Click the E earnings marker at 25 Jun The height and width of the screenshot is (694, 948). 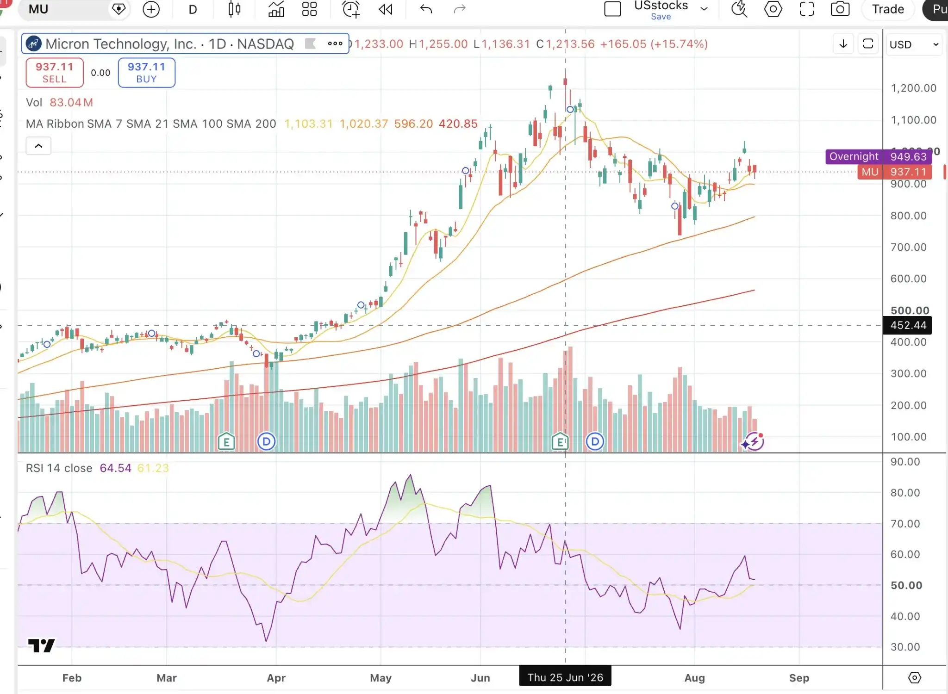[560, 442]
